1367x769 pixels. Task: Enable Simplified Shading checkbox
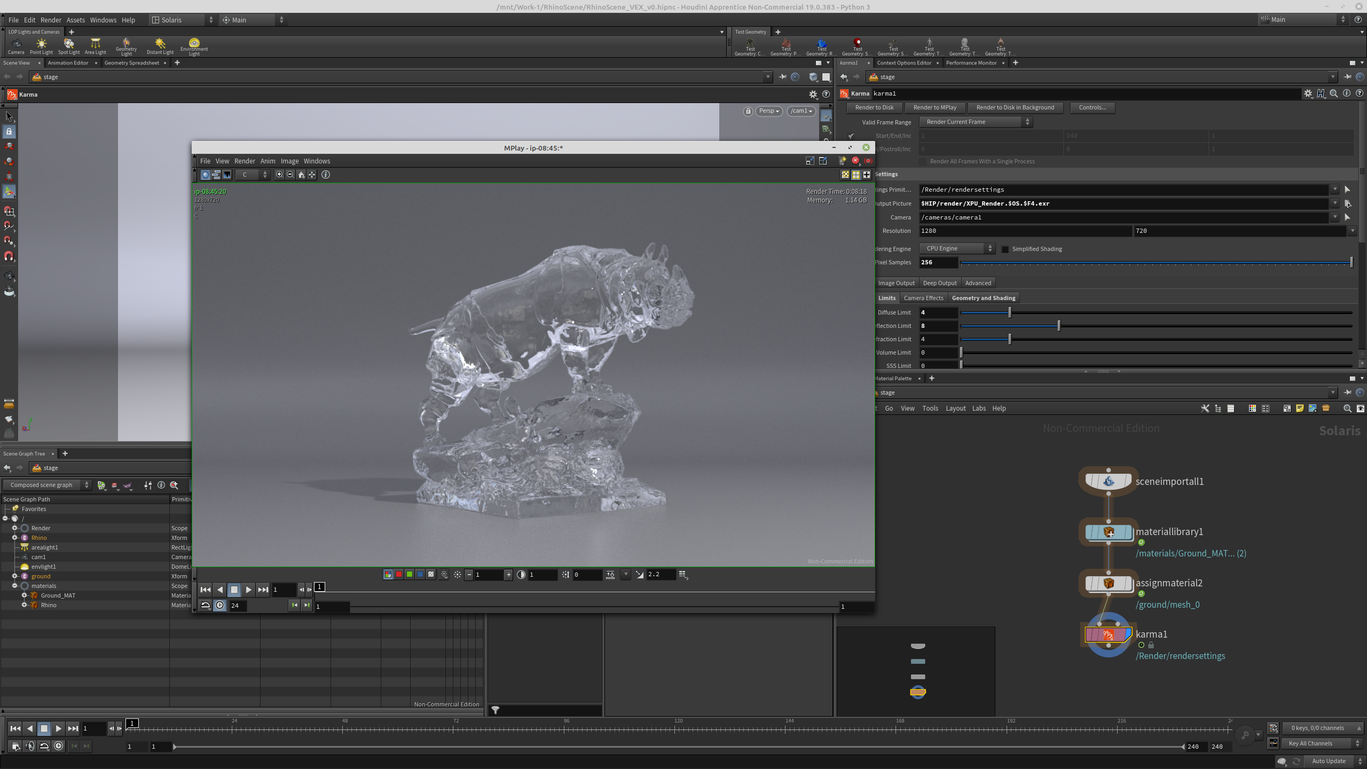pyautogui.click(x=1005, y=249)
